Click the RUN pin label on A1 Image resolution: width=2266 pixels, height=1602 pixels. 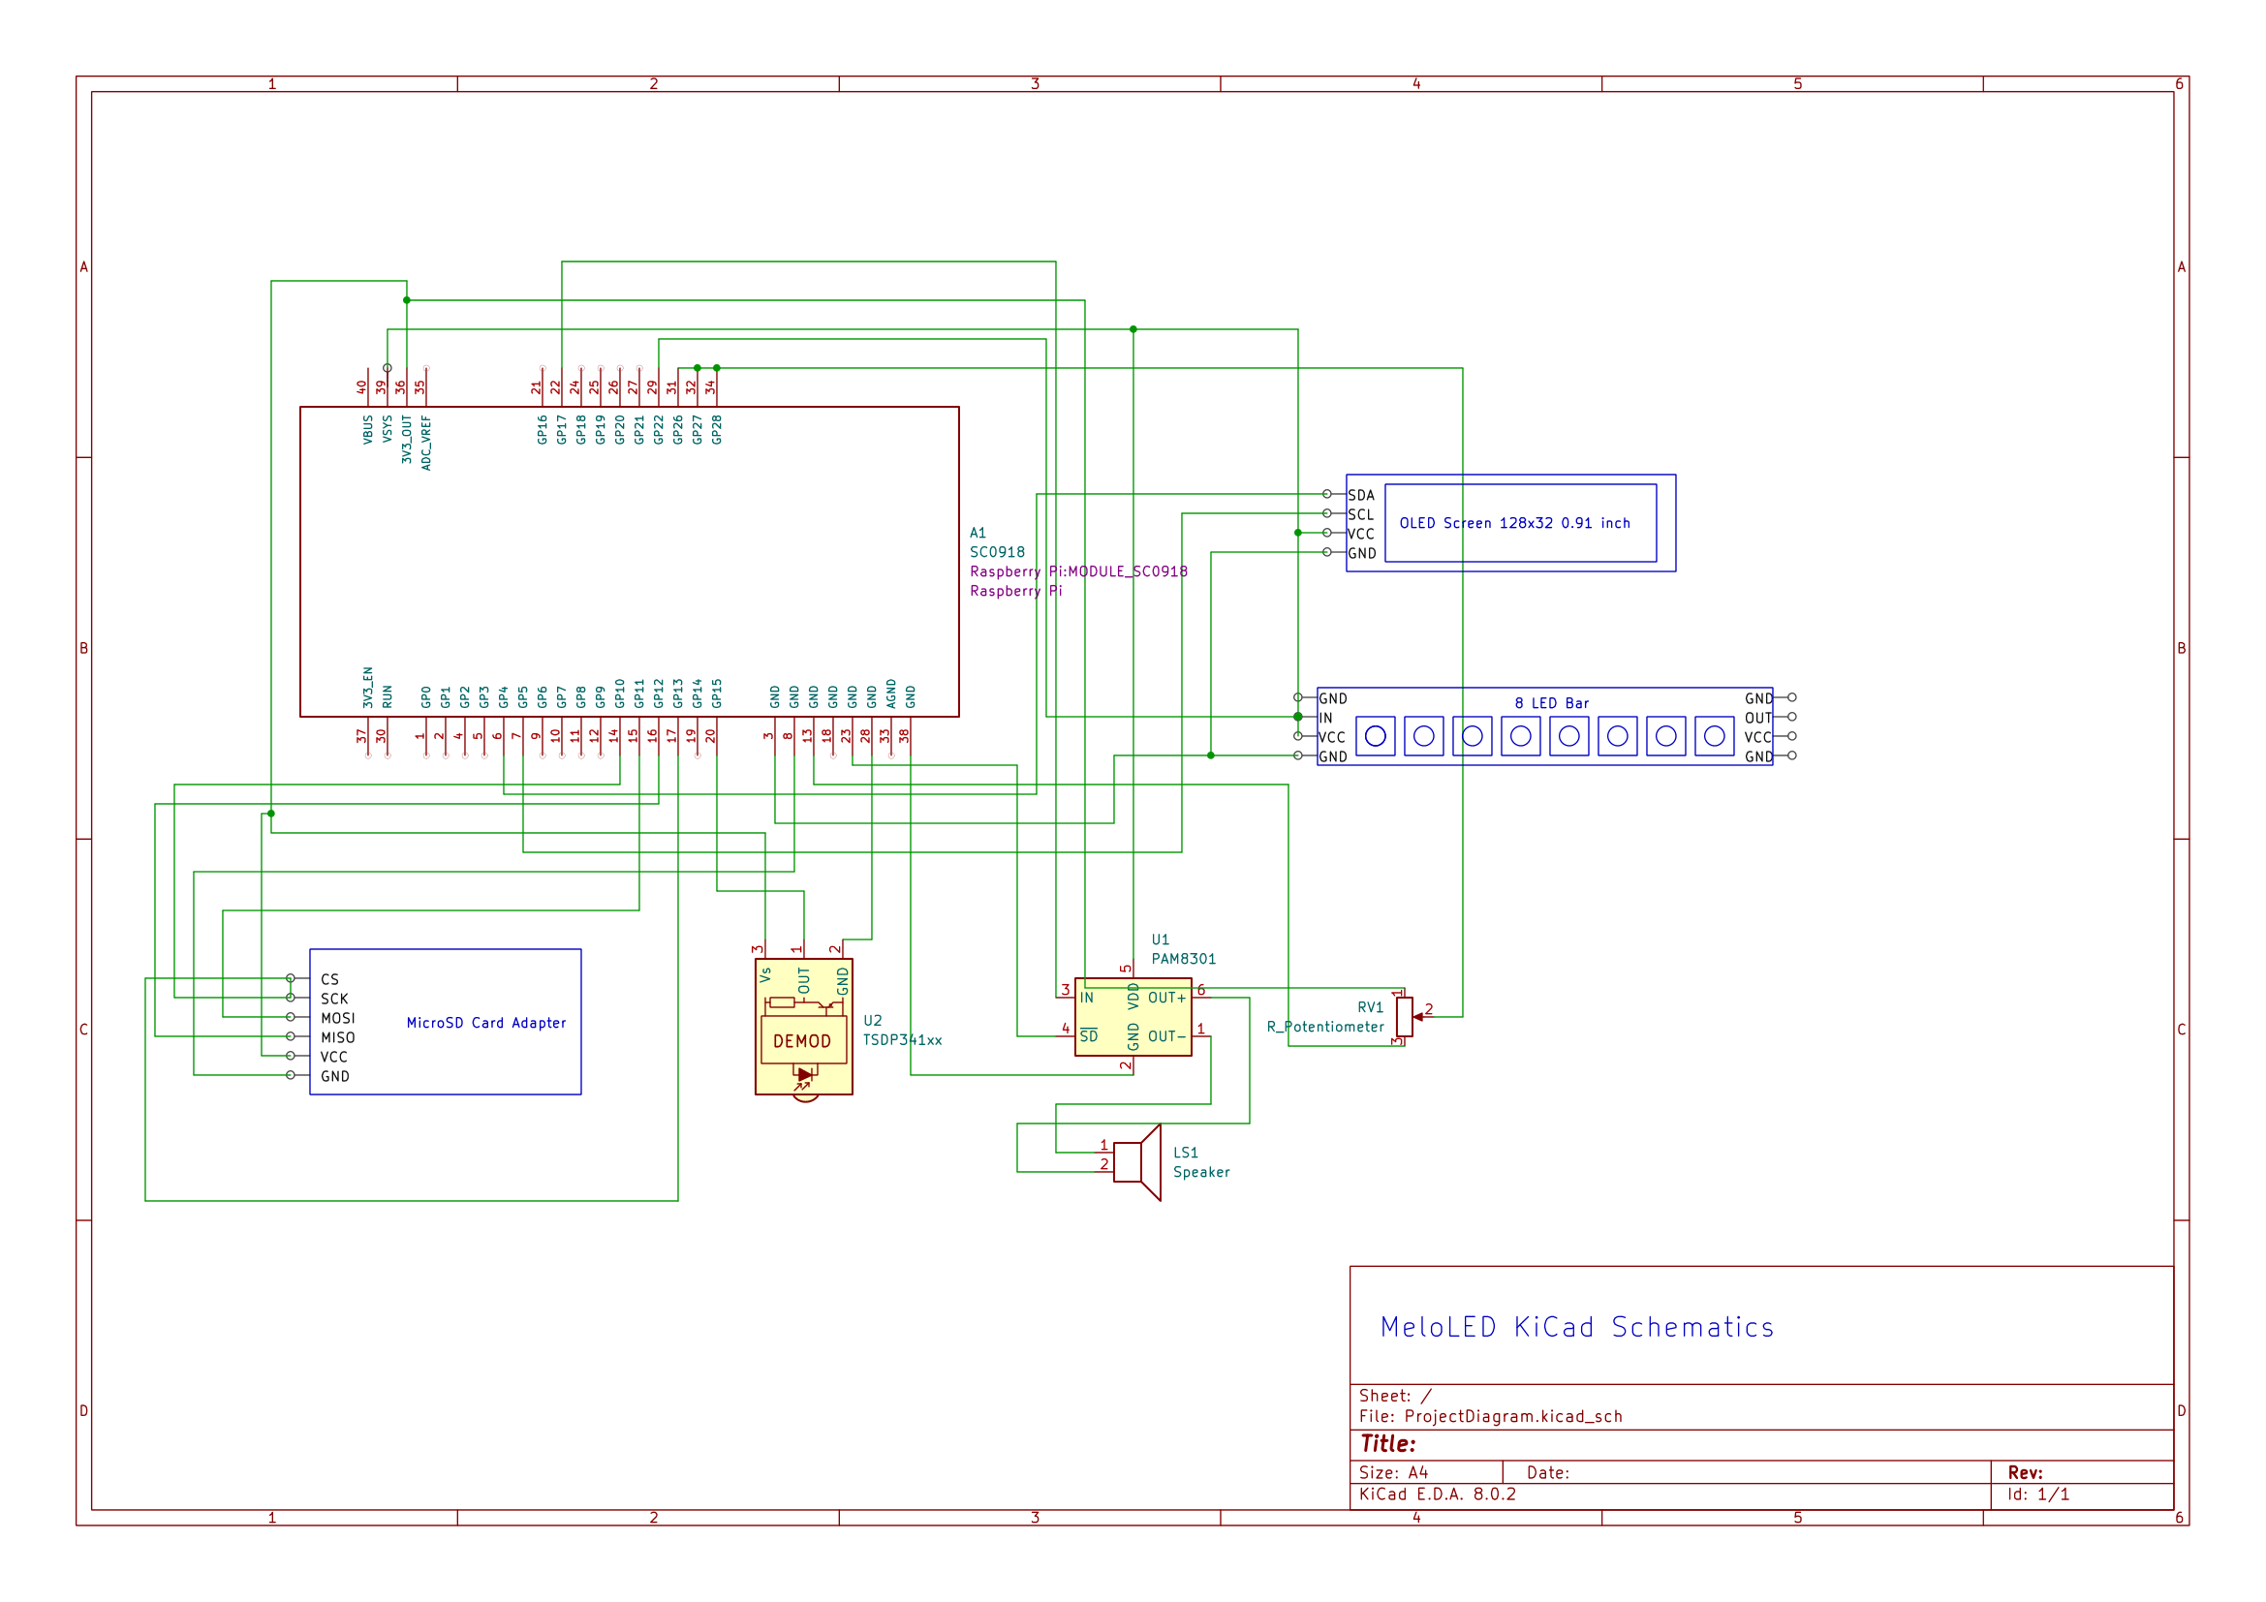point(387,696)
